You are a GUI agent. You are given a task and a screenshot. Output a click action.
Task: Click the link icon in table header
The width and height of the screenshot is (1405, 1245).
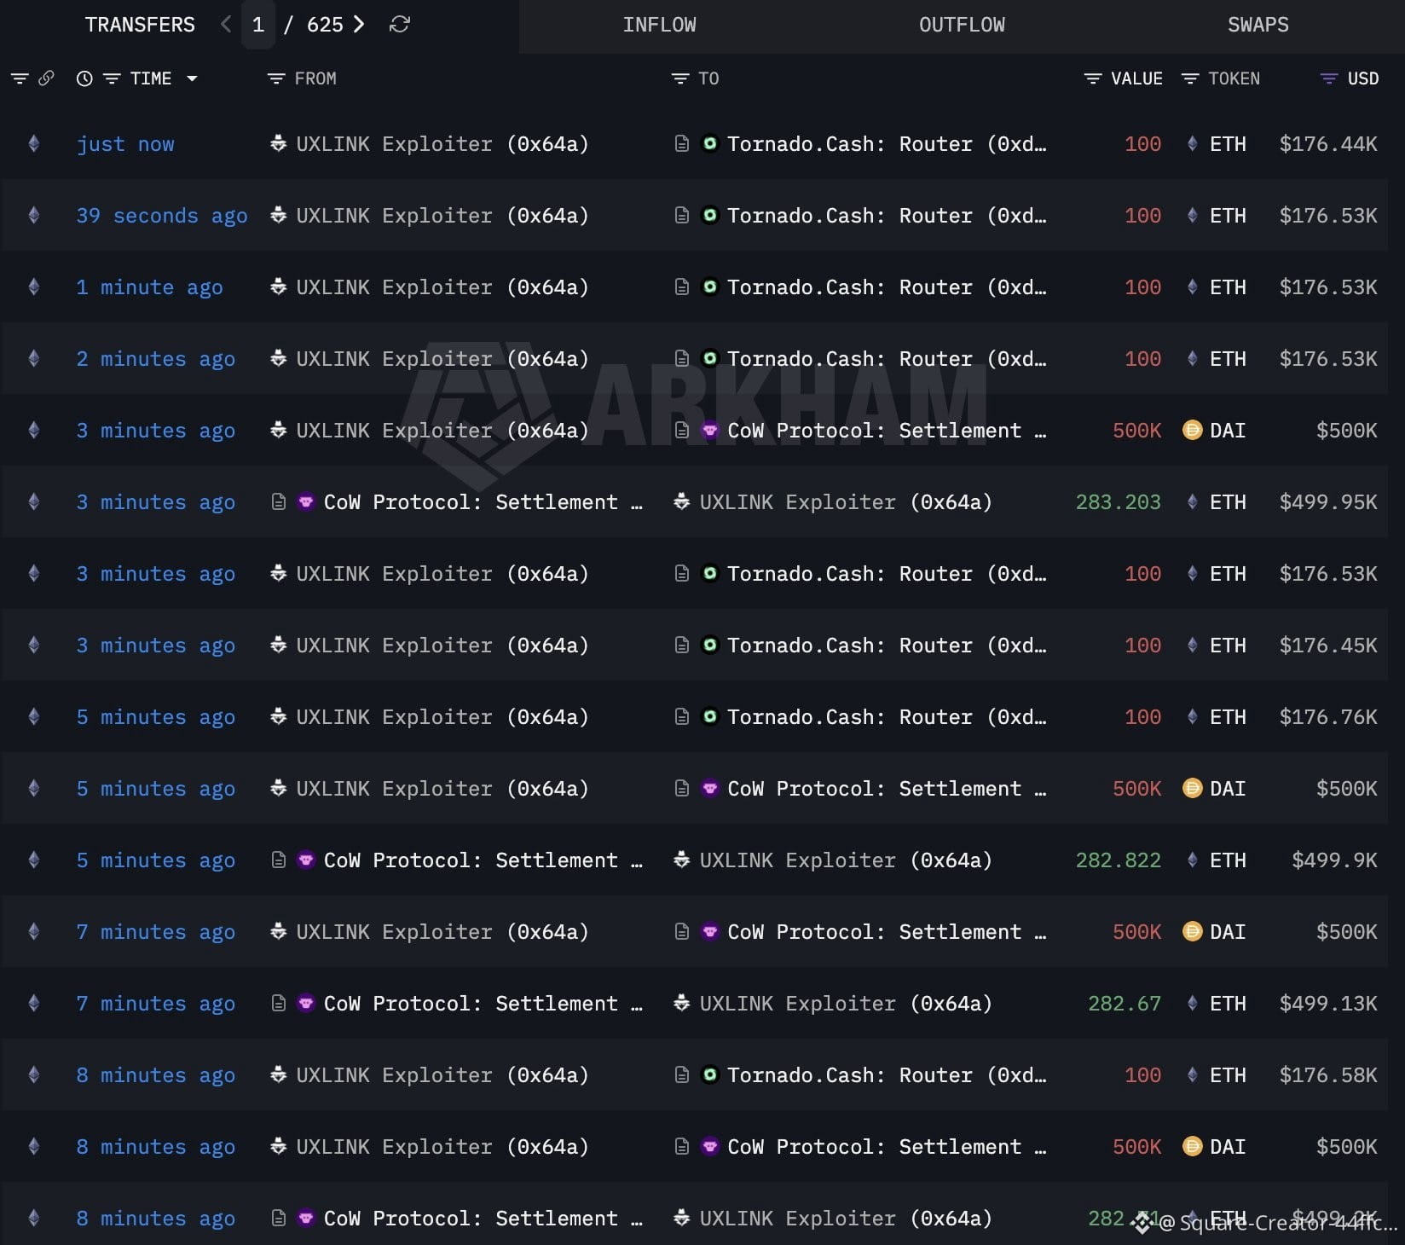click(x=46, y=78)
